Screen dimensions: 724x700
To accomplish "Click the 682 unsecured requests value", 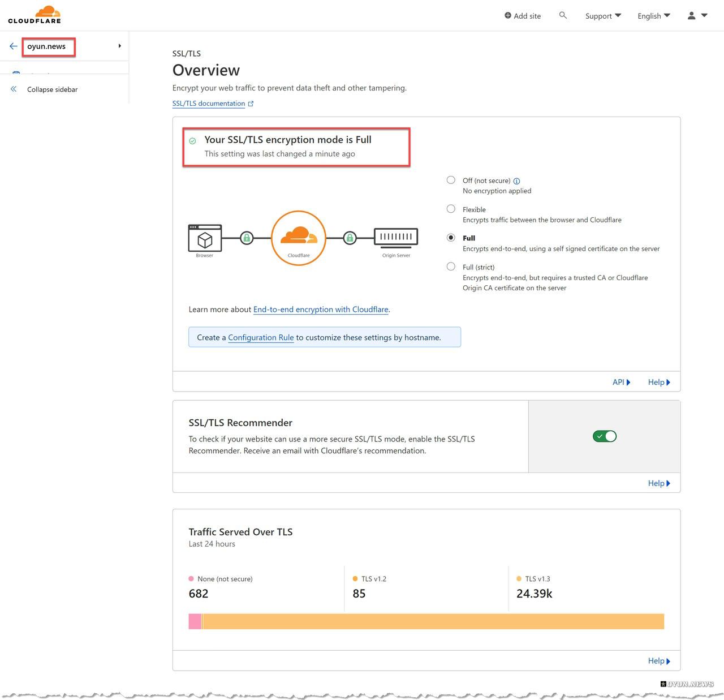I will click(199, 594).
